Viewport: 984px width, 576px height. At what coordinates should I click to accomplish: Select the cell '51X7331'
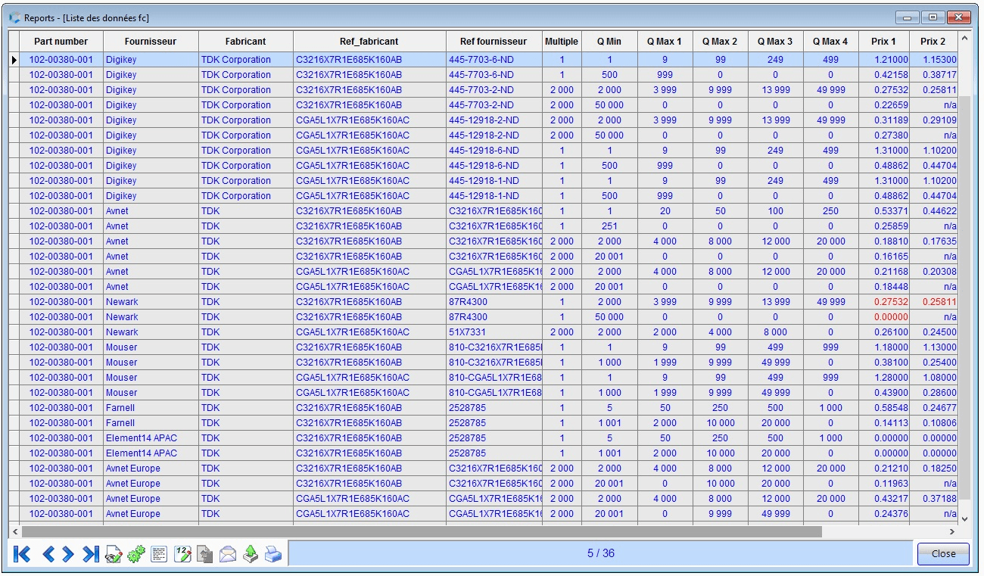click(x=494, y=332)
